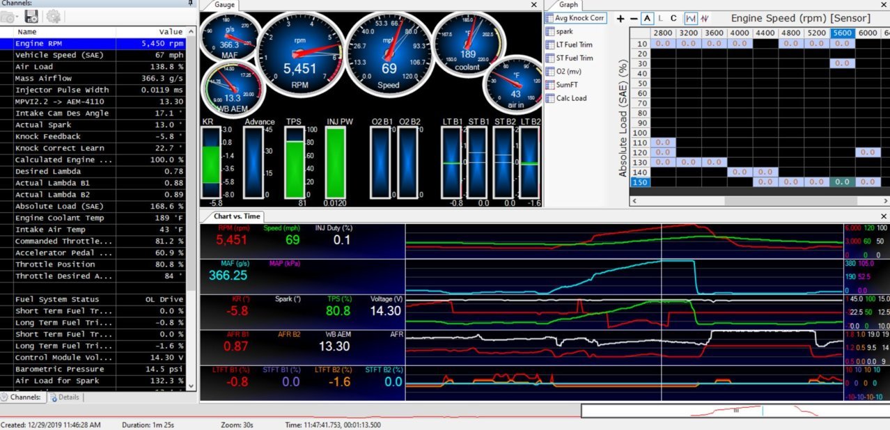
Task: Pin the Channels panel
Action: click(191, 3)
